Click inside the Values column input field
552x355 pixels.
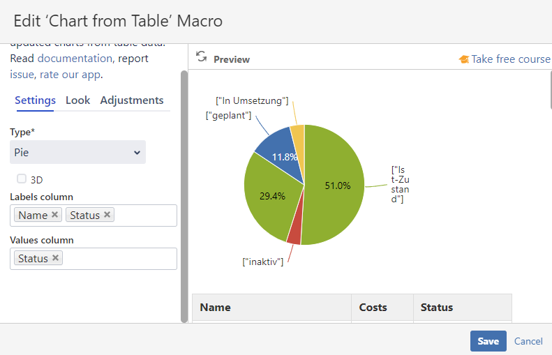click(x=119, y=259)
